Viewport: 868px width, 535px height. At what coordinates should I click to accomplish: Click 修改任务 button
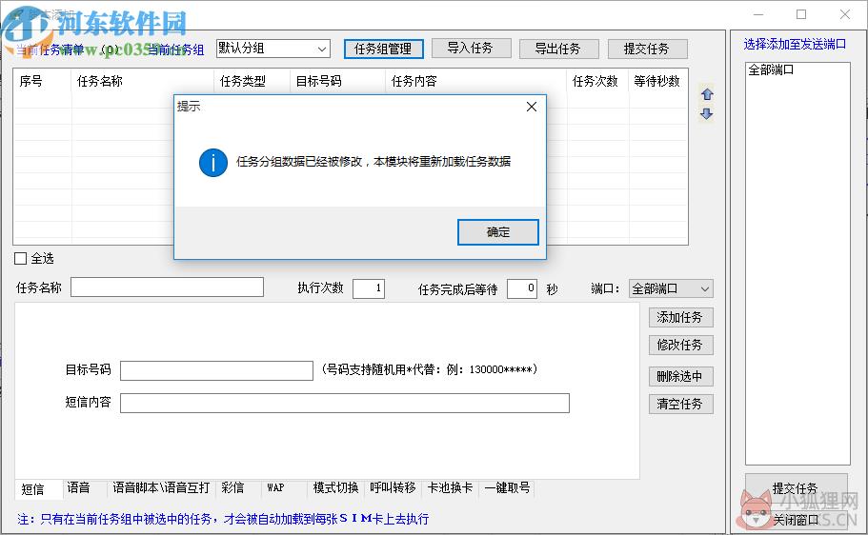tap(681, 346)
